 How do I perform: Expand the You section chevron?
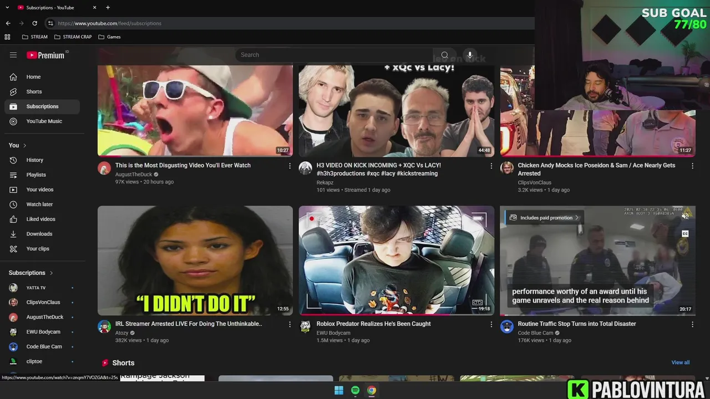(24, 146)
